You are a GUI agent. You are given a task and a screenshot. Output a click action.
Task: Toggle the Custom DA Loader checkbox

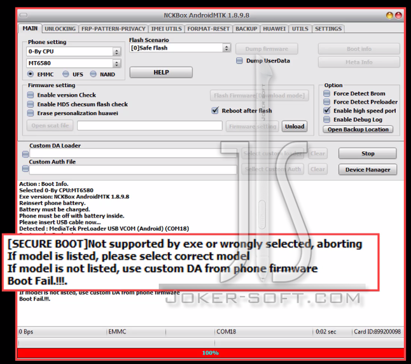tap(25, 154)
